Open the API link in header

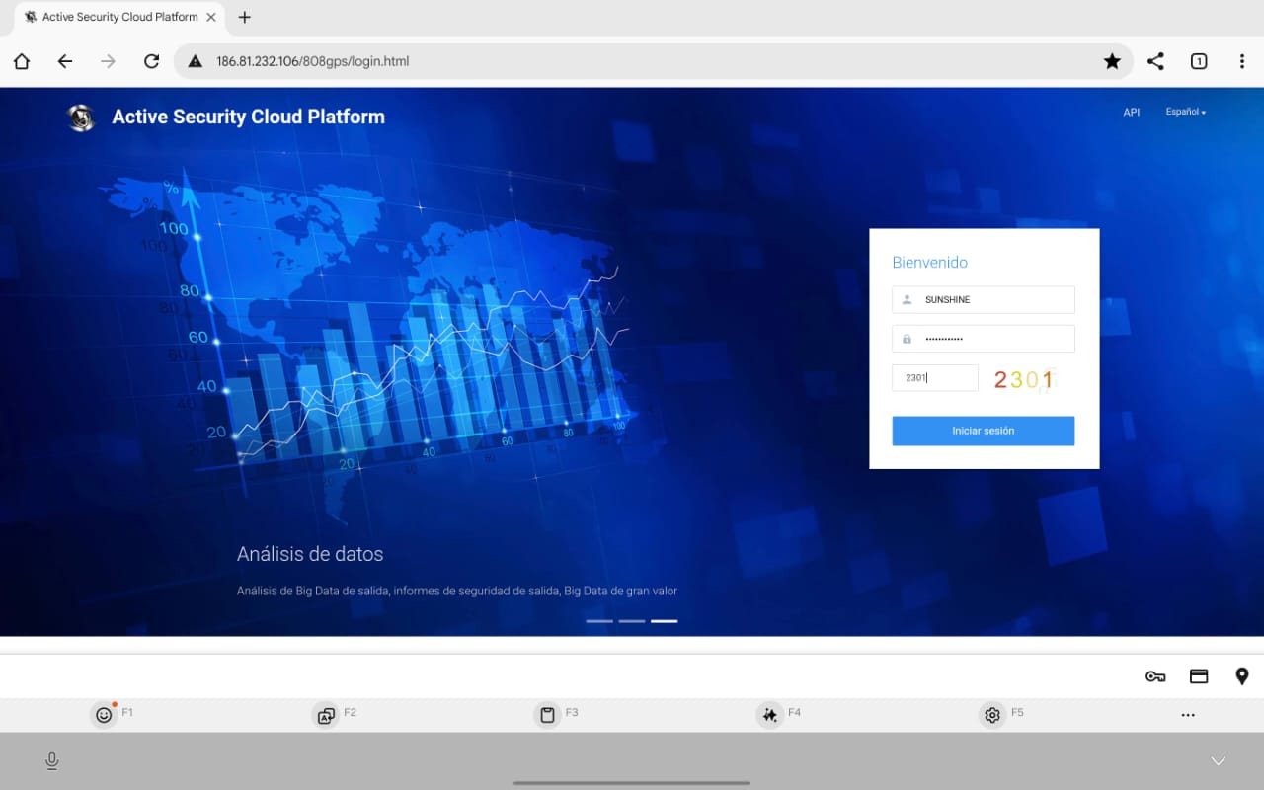1132,113
